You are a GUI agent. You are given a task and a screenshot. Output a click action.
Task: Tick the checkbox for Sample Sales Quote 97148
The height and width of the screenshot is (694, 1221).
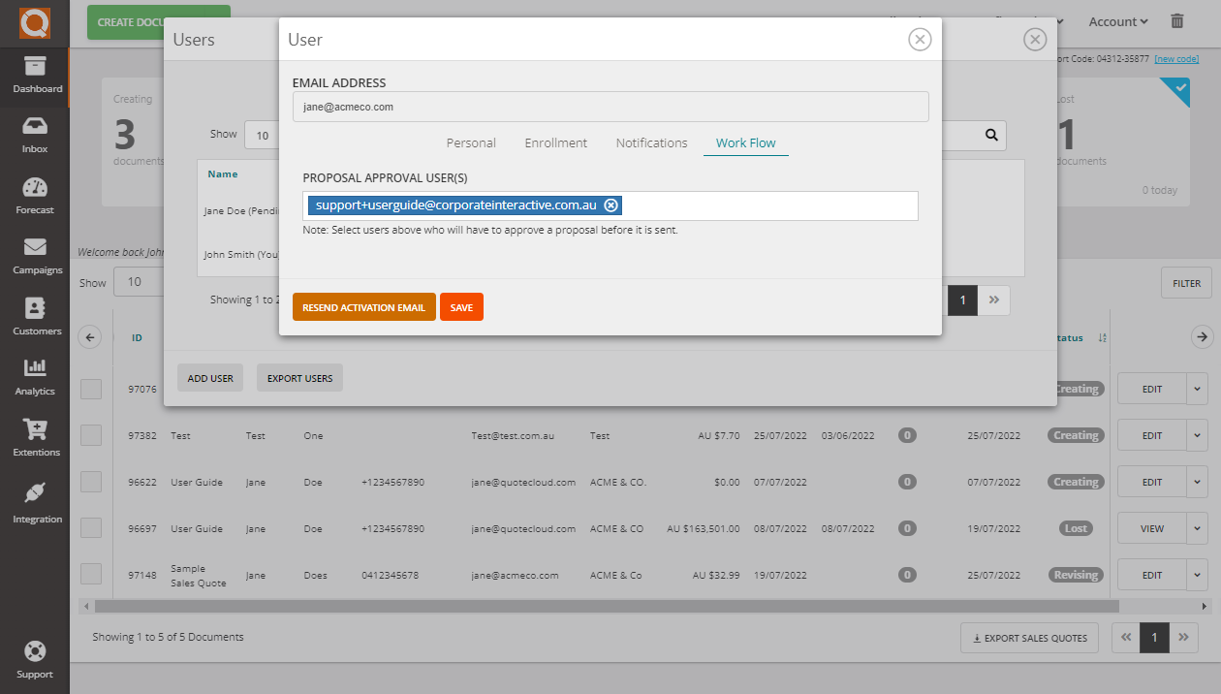(x=91, y=573)
